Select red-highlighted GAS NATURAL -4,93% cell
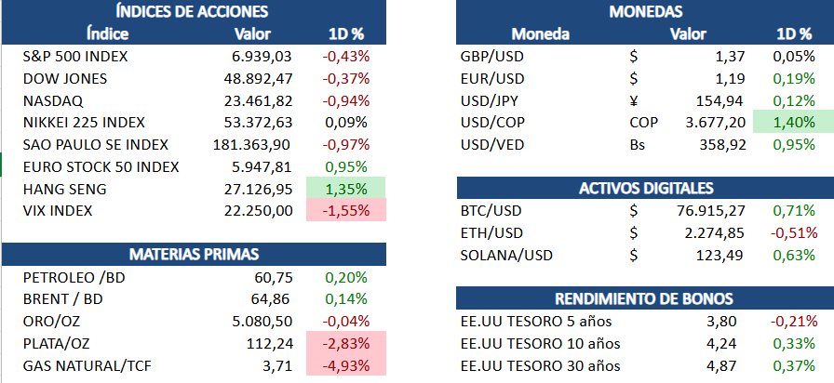Viewport: 834px width, 383px height. point(346,365)
